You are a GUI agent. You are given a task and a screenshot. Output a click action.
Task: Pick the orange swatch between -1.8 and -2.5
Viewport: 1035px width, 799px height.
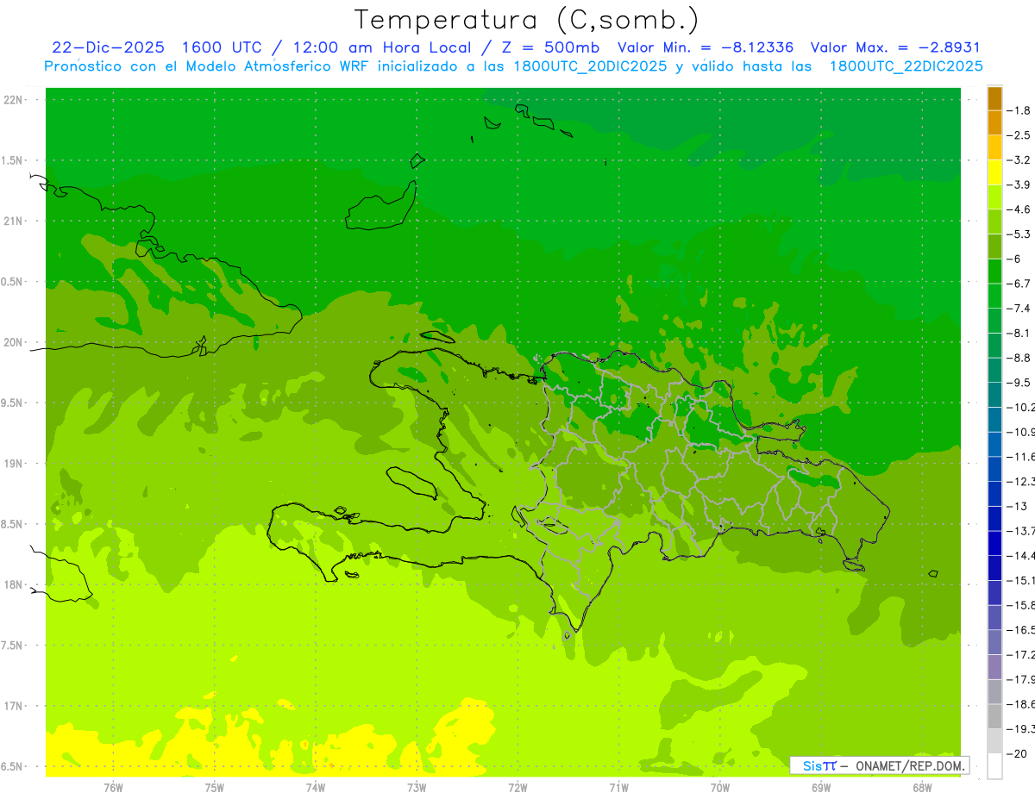click(994, 122)
